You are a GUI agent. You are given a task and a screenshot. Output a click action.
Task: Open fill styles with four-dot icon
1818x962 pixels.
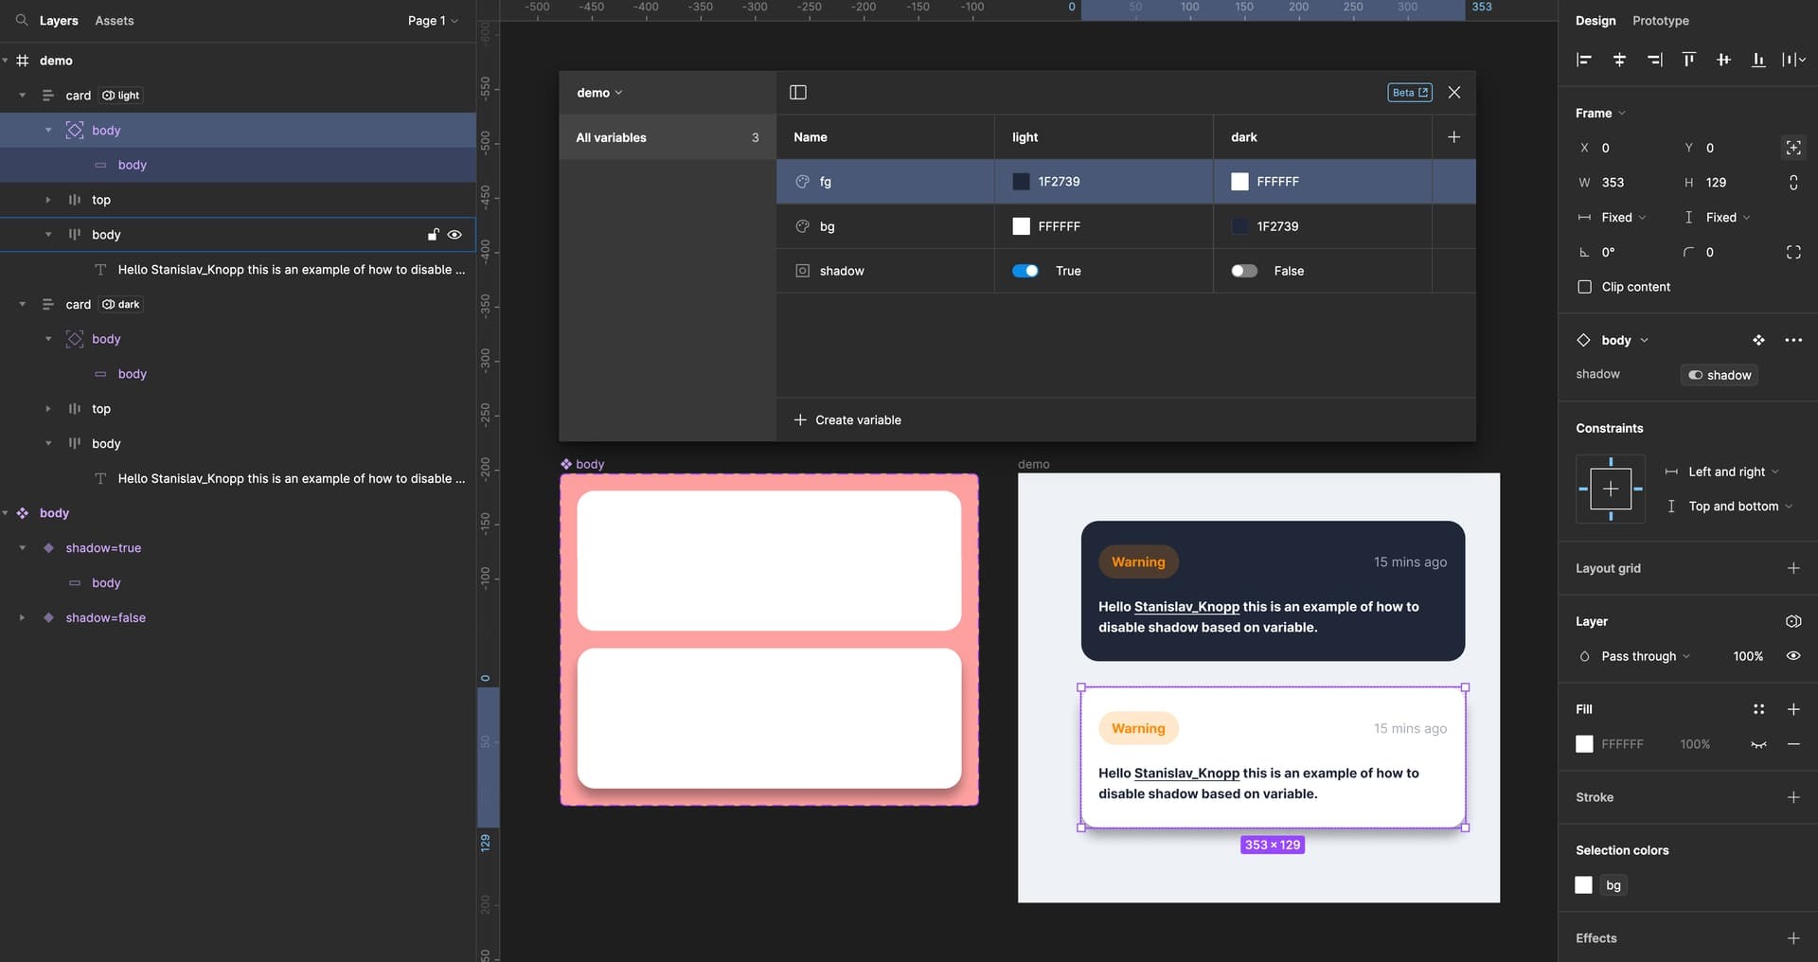point(1758,709)
